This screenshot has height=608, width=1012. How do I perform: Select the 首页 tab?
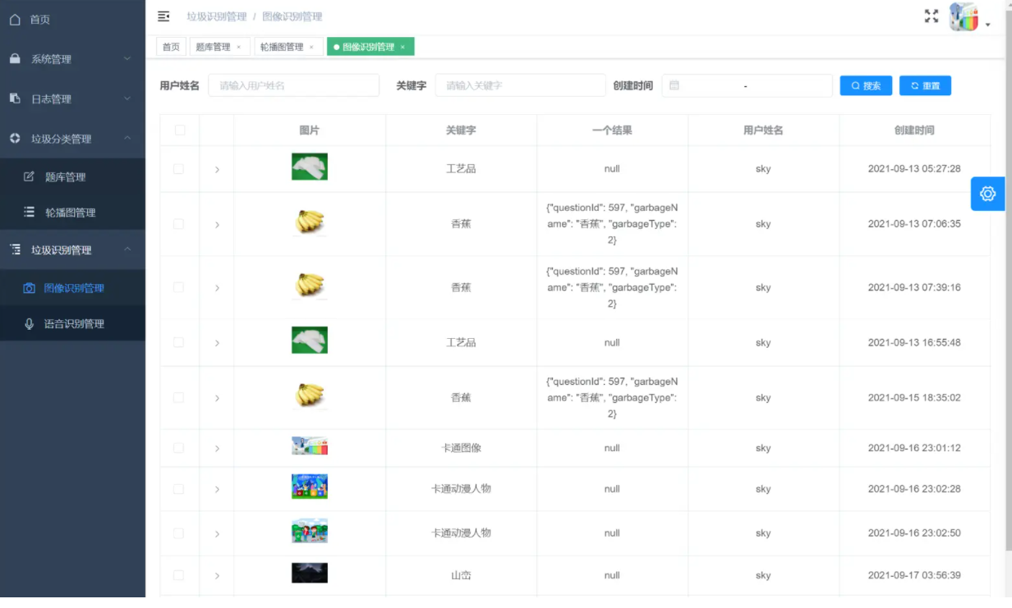(x=171, y=47)
